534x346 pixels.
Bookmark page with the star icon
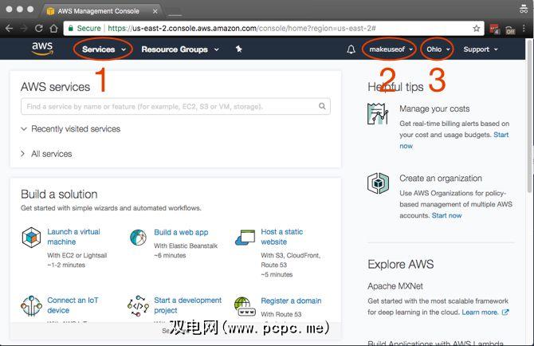tap(476, 28)
